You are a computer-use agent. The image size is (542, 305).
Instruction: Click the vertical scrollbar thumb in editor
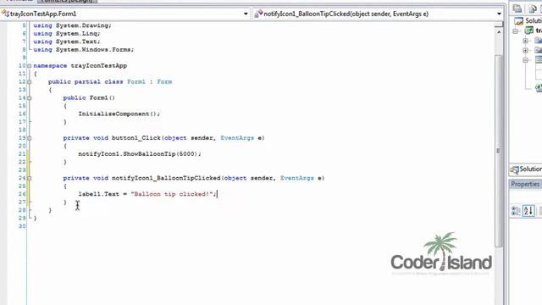[x=499, y=151]
